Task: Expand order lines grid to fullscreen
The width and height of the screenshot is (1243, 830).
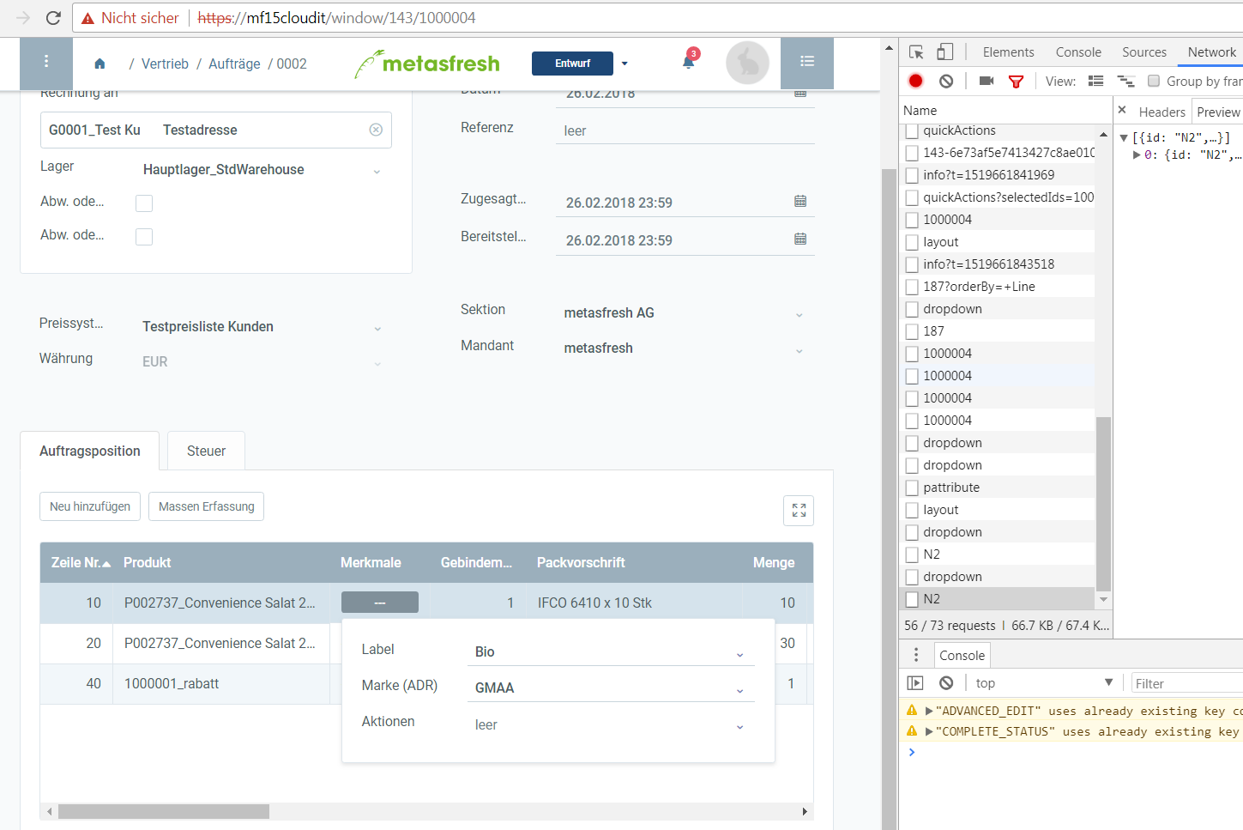Action: click(x=798, y=510)
